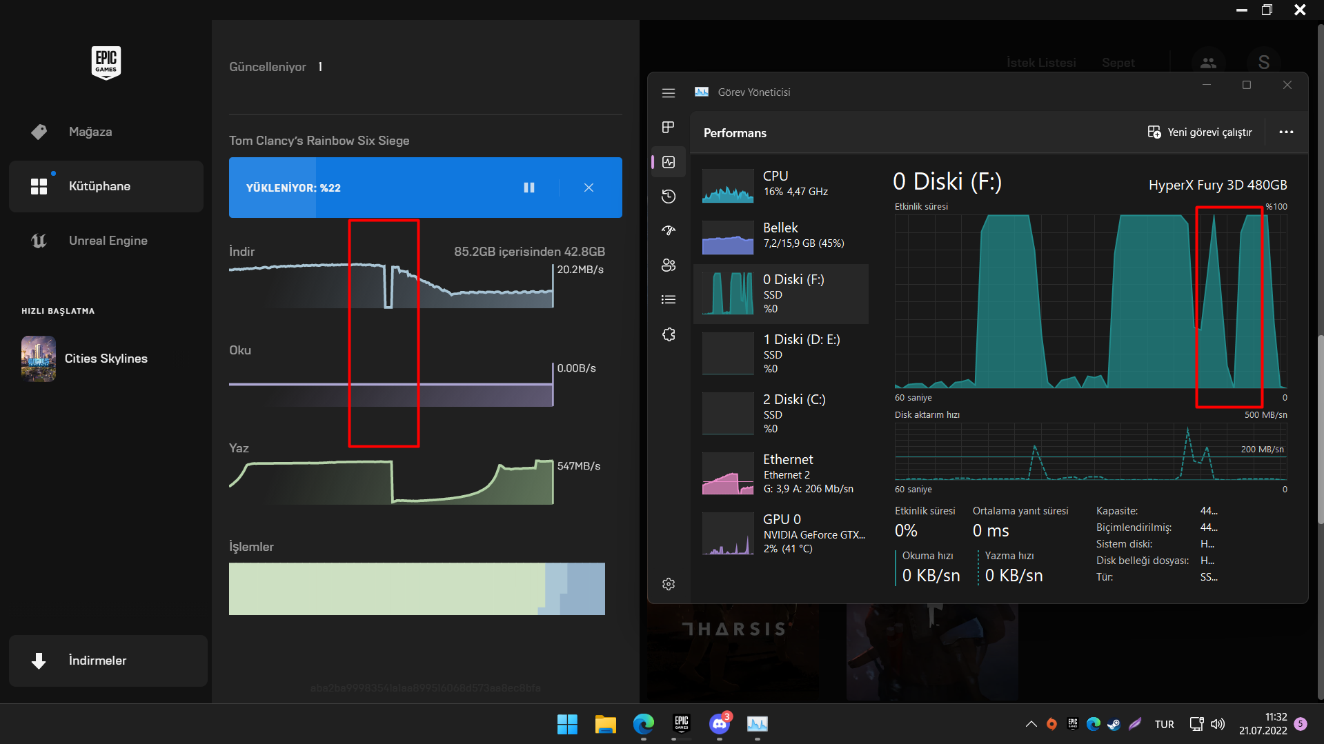Click the notification badge in tray
The width and height of the screenshot is (1324, 744).
tap(1301, 724)
